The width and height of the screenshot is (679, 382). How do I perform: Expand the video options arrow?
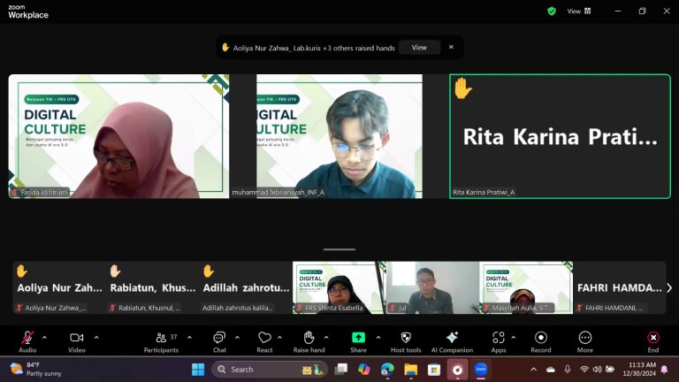(96, 338)
